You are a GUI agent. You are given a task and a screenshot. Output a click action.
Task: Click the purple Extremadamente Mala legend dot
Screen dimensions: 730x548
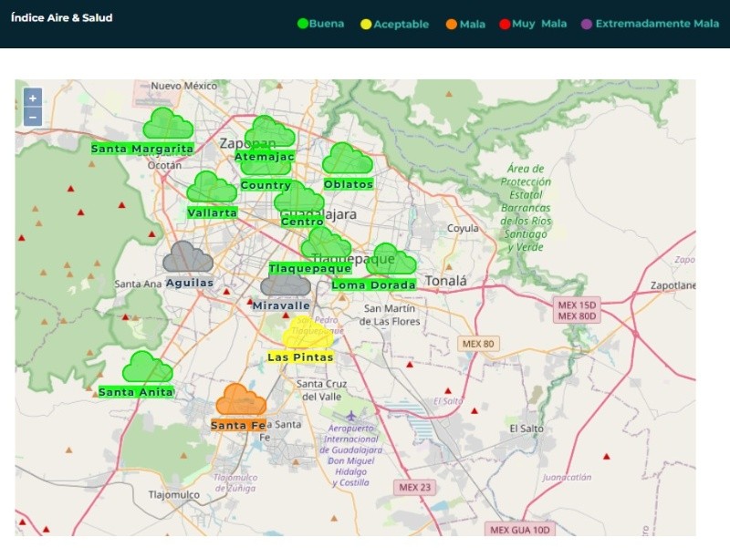pyautogui.click(x=587, y=24)
